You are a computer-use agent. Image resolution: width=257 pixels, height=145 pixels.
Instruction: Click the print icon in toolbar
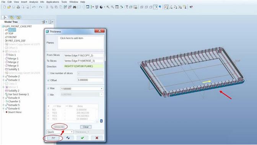click(18, 7)
